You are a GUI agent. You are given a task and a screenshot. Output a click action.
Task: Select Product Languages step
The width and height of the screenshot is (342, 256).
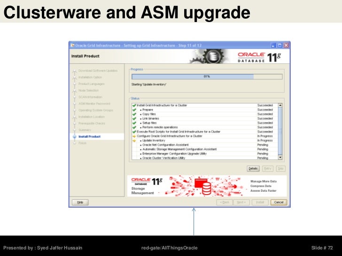pyautogui.click(x=92, y=84)
